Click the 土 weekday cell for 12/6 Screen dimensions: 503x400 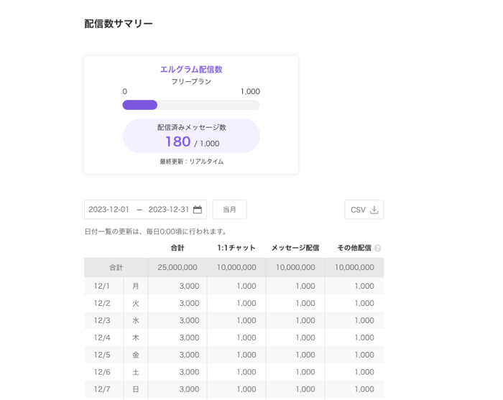click(136, 372)
